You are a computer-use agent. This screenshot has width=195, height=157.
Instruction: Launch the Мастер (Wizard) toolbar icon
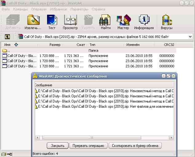123,20
